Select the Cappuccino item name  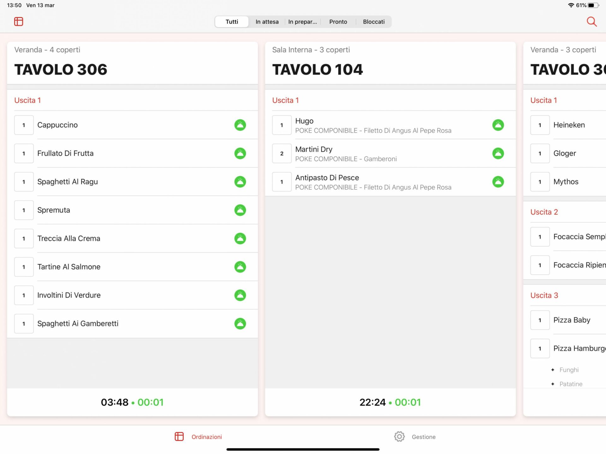coord(57,125)
